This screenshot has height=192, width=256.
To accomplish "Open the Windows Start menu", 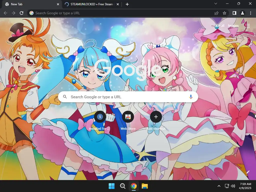I will coord(112,186).
